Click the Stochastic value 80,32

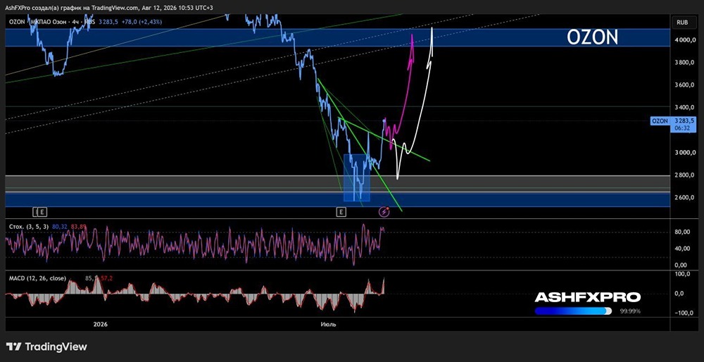point(60,227)
